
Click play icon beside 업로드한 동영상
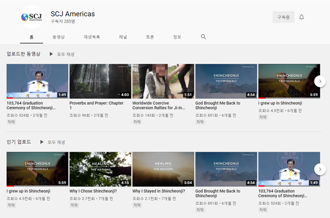51,54
